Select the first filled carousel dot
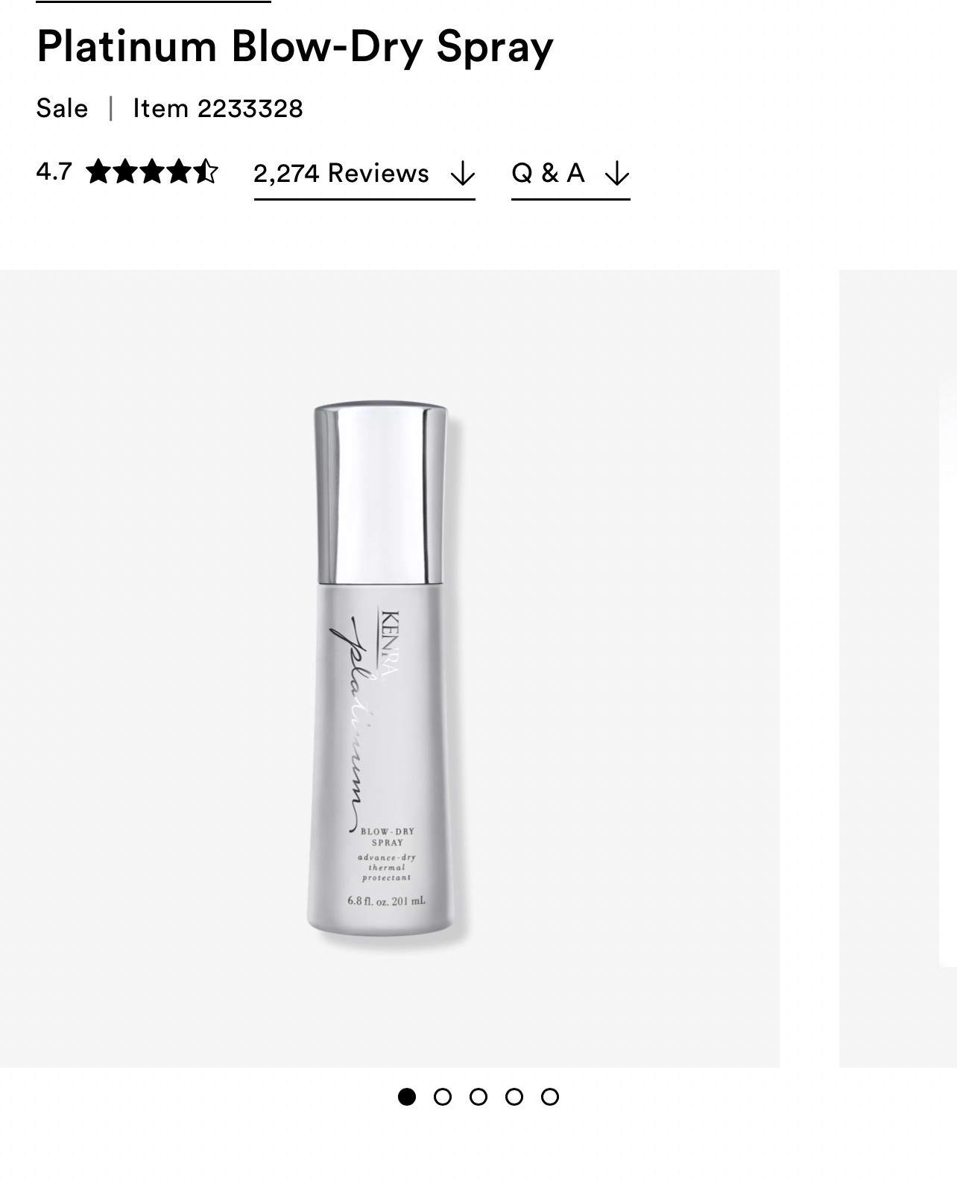957x1196 pixels. 407,1097
